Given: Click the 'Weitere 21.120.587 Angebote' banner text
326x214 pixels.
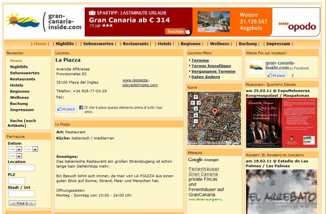Looking at the screenshot, I should [x=253, y=21].
